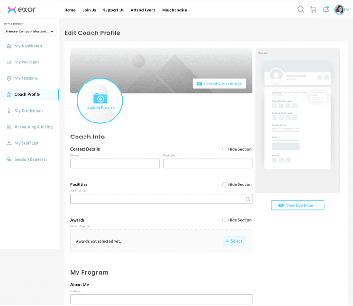353x306 pixels.
Task: Click the My Dashboard home icon
Action: click(x=9, y=46)
